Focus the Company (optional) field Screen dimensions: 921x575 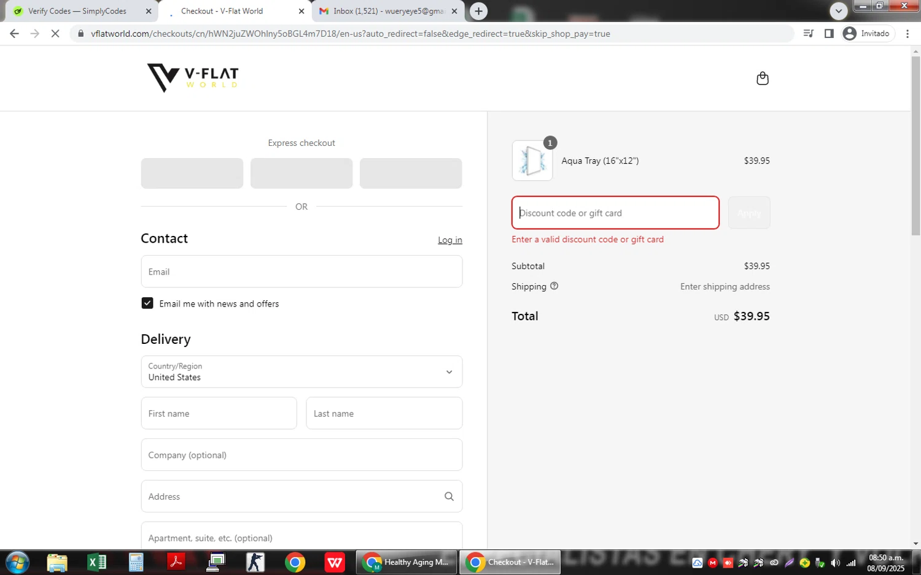point(301,455)
